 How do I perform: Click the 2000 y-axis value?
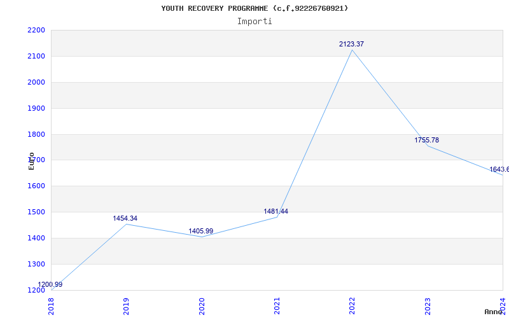coord(36,82)
